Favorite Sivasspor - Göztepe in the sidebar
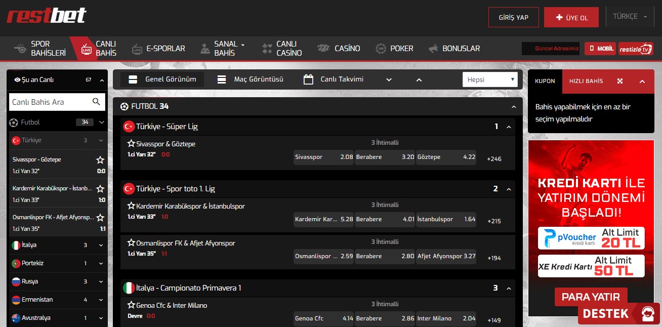 tap(100, 160)
